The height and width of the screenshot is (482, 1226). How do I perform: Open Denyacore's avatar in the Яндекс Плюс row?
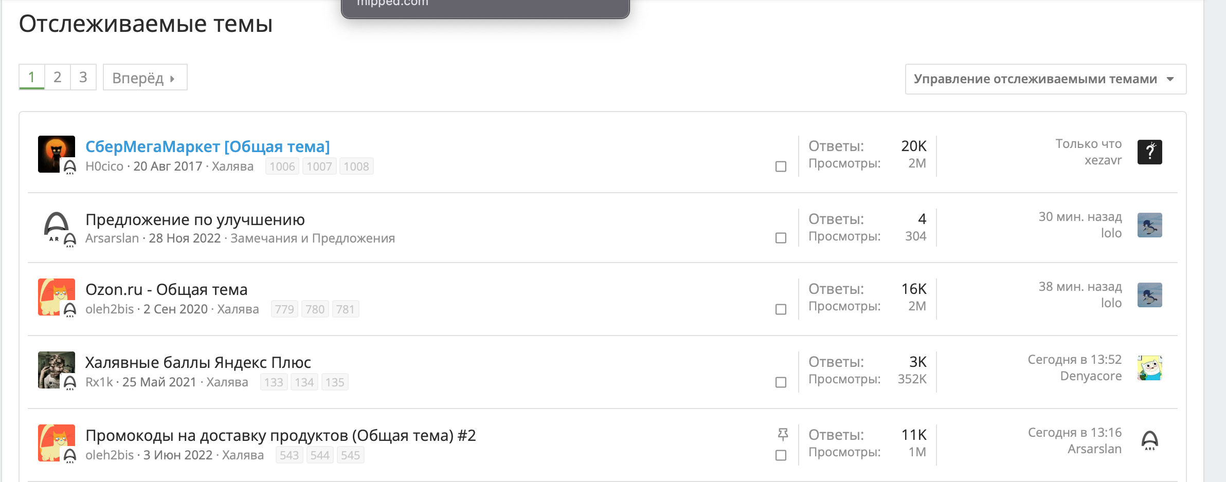pyautogui.click(x=1150, y=368)
